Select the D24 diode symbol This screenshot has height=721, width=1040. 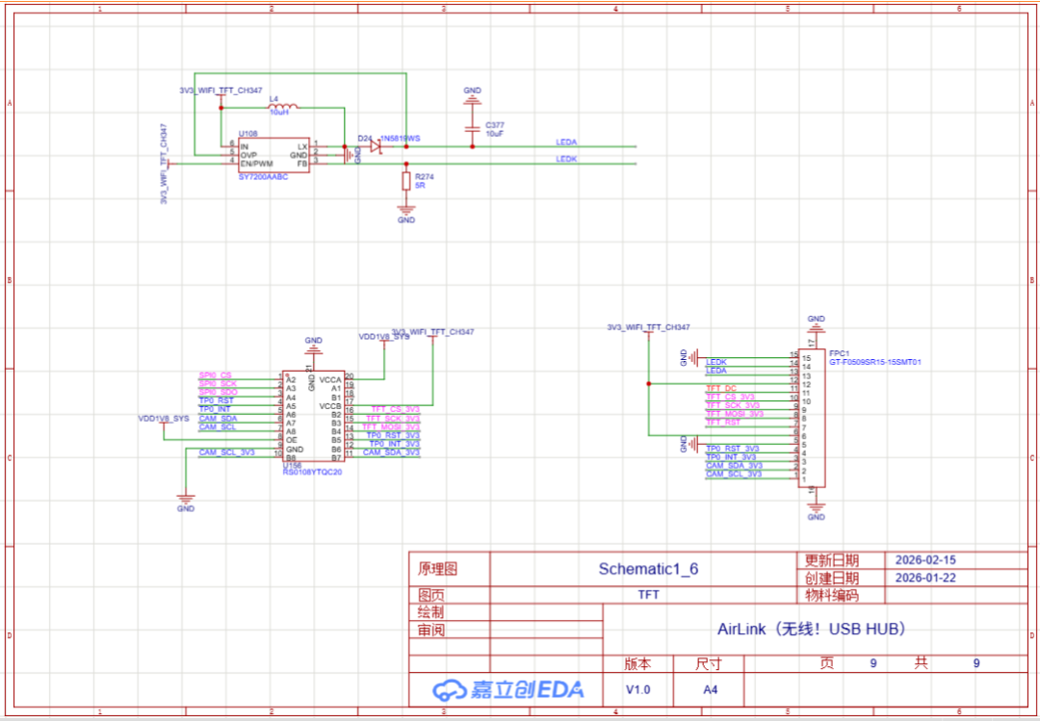(376, 146)
